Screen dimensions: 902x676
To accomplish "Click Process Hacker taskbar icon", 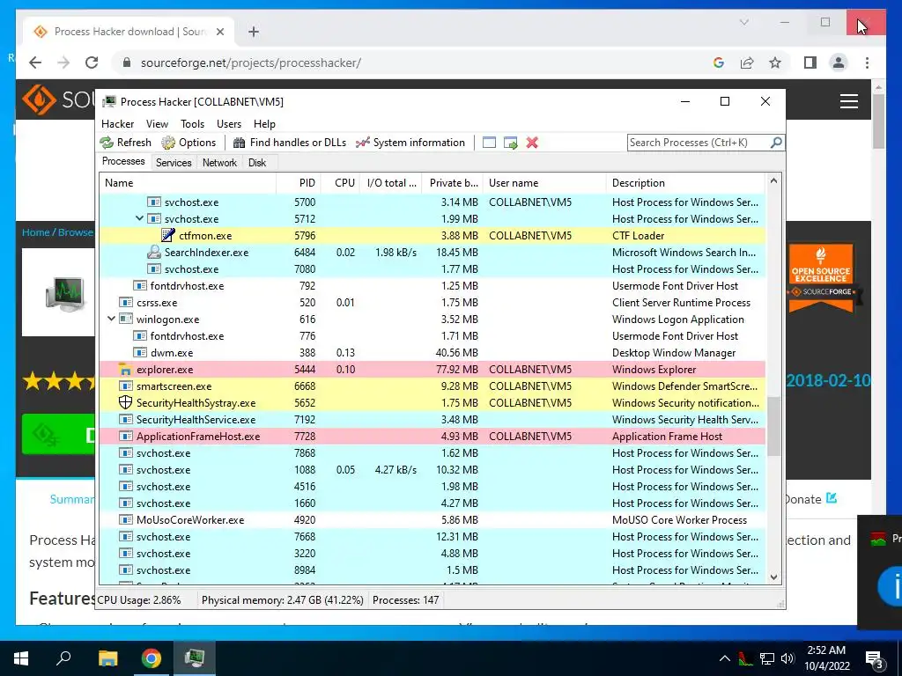I will tap(195, 658).
